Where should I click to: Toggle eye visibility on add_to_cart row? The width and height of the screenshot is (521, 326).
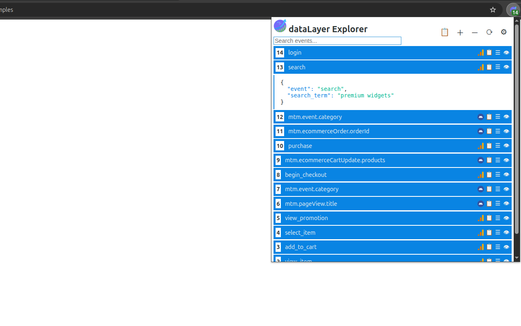(506, 247)
